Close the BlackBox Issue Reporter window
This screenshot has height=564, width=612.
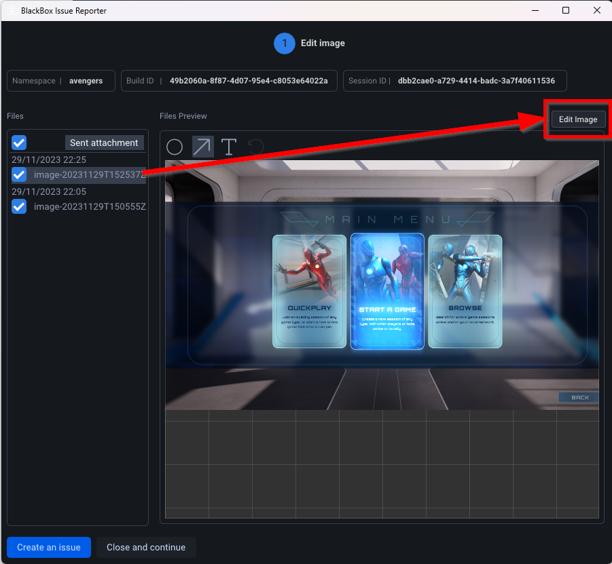pyautogui.click(x=597, y=11)
